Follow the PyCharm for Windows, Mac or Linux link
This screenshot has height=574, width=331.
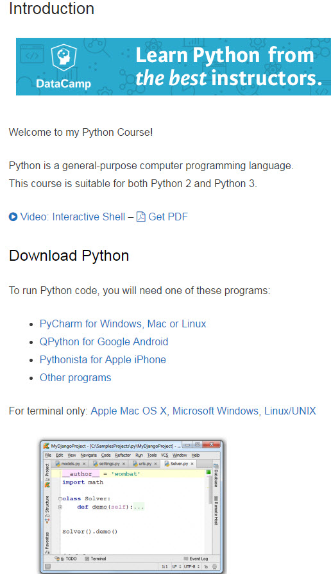tap(123, 324)
